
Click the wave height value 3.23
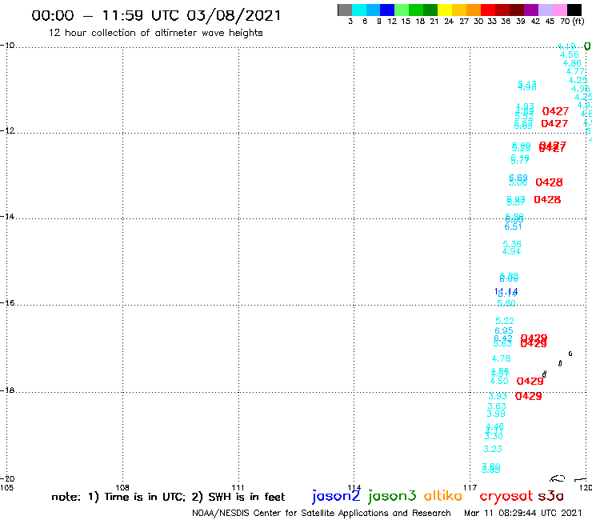(x=493, y=449)
